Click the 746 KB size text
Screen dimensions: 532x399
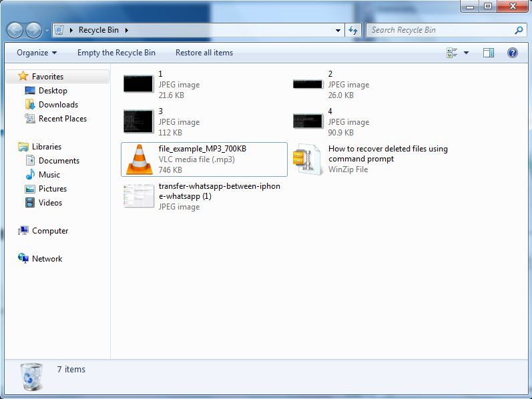click(170, 170)
